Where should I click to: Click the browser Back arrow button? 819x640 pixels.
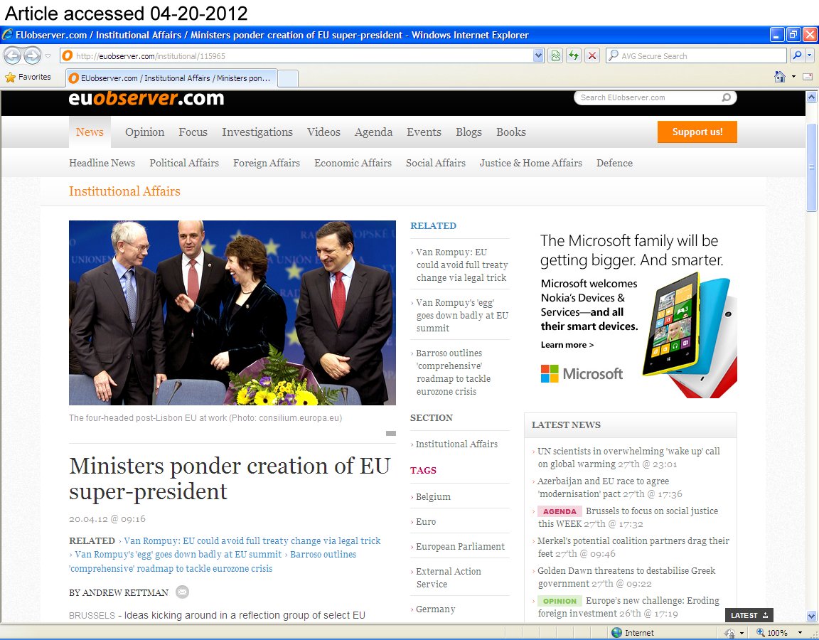(13, 55)
